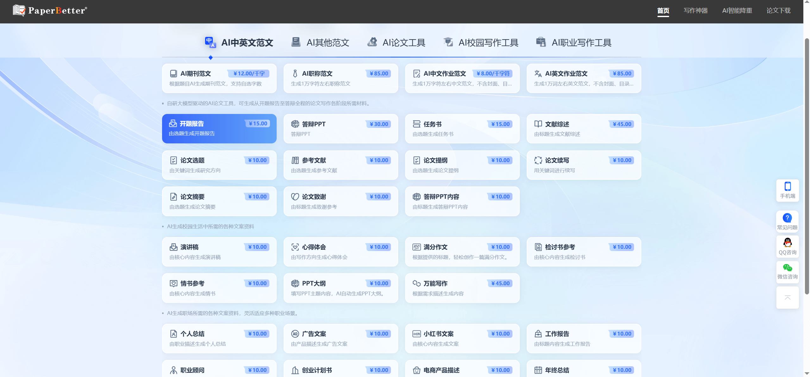This screenshot has height=377, width=810.
Task: Open the 常见问题 question mark icon
Action: (x=788, y=217)
